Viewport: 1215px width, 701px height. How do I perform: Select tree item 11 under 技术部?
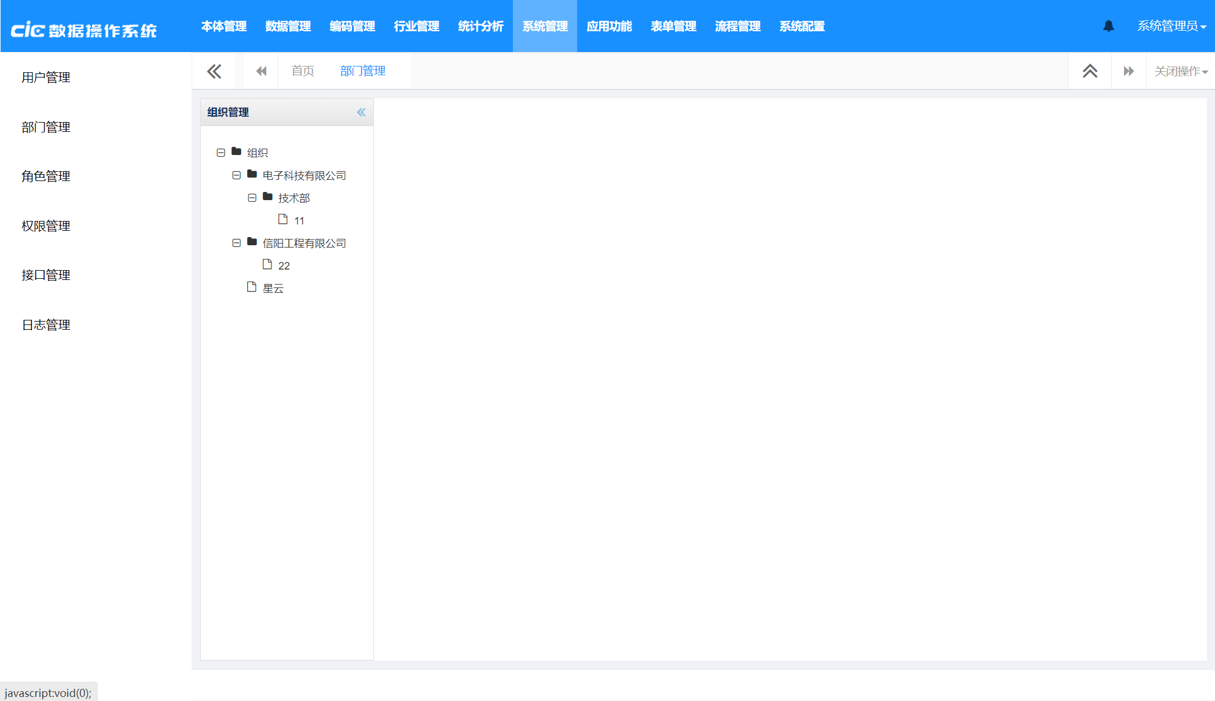299,220
